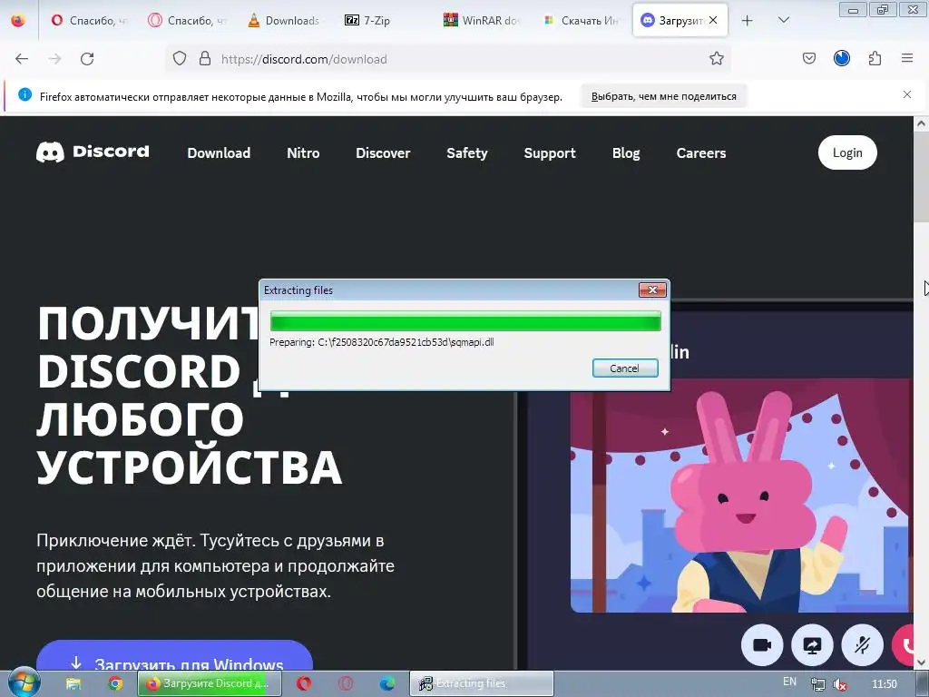Click the EN language indicator
Screen dimensions: 929x697
click(x=789, y=682)
